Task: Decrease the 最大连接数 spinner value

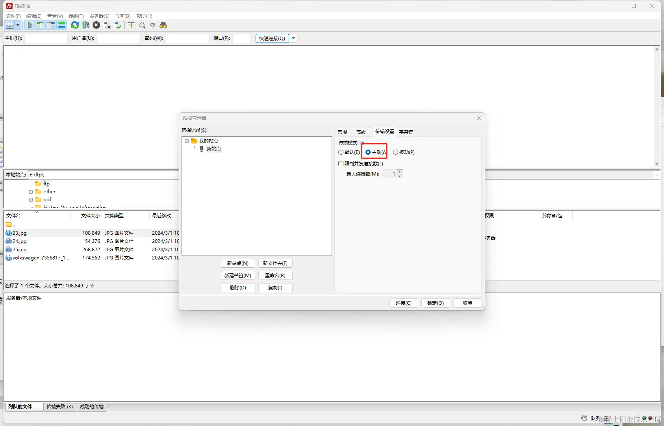Action: 400,176
